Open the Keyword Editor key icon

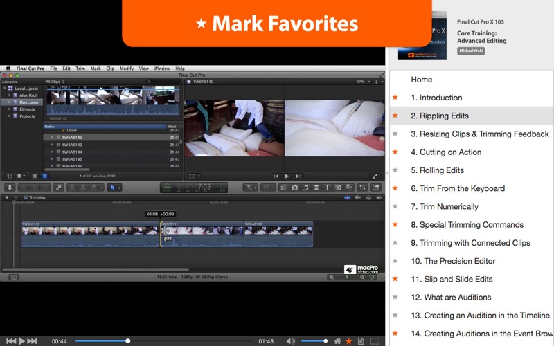point(59,188)
